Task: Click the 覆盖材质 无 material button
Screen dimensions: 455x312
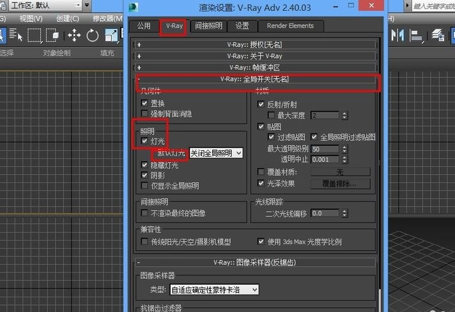Action: (341, 172)
